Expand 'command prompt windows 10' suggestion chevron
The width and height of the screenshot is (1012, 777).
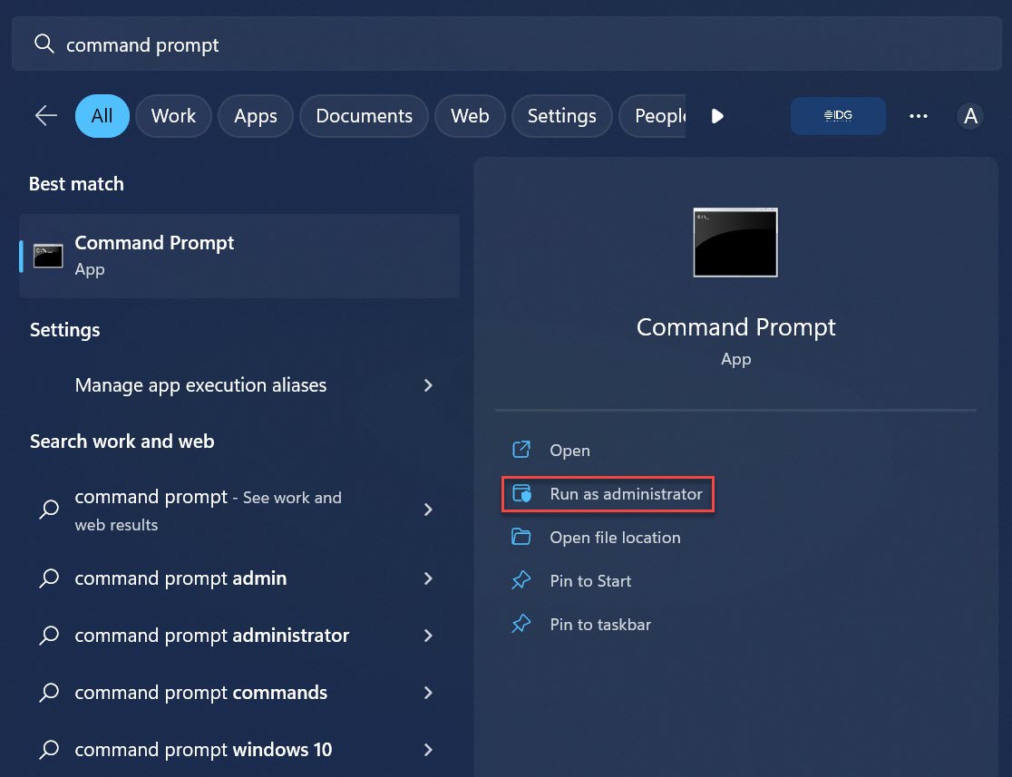428,750
